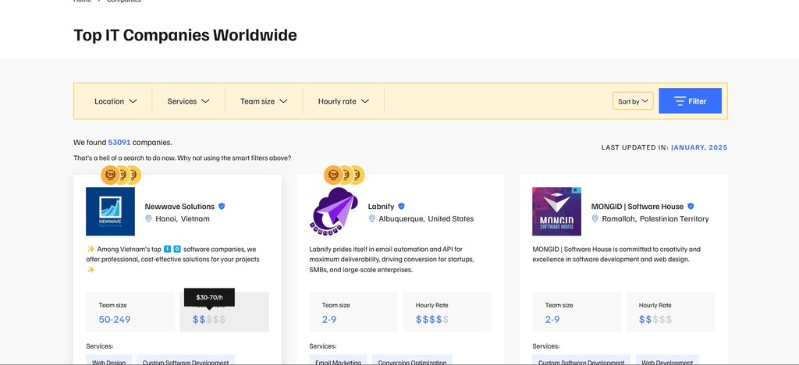
Task: Open the Newwave Solutions company link
Action: click(x=179, y=206)
